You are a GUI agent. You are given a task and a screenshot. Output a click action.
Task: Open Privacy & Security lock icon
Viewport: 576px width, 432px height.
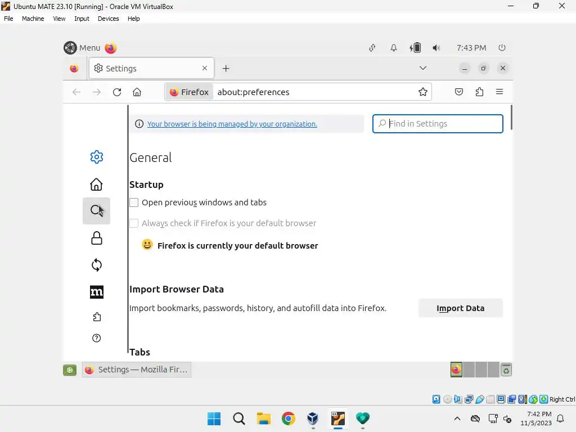97,238
